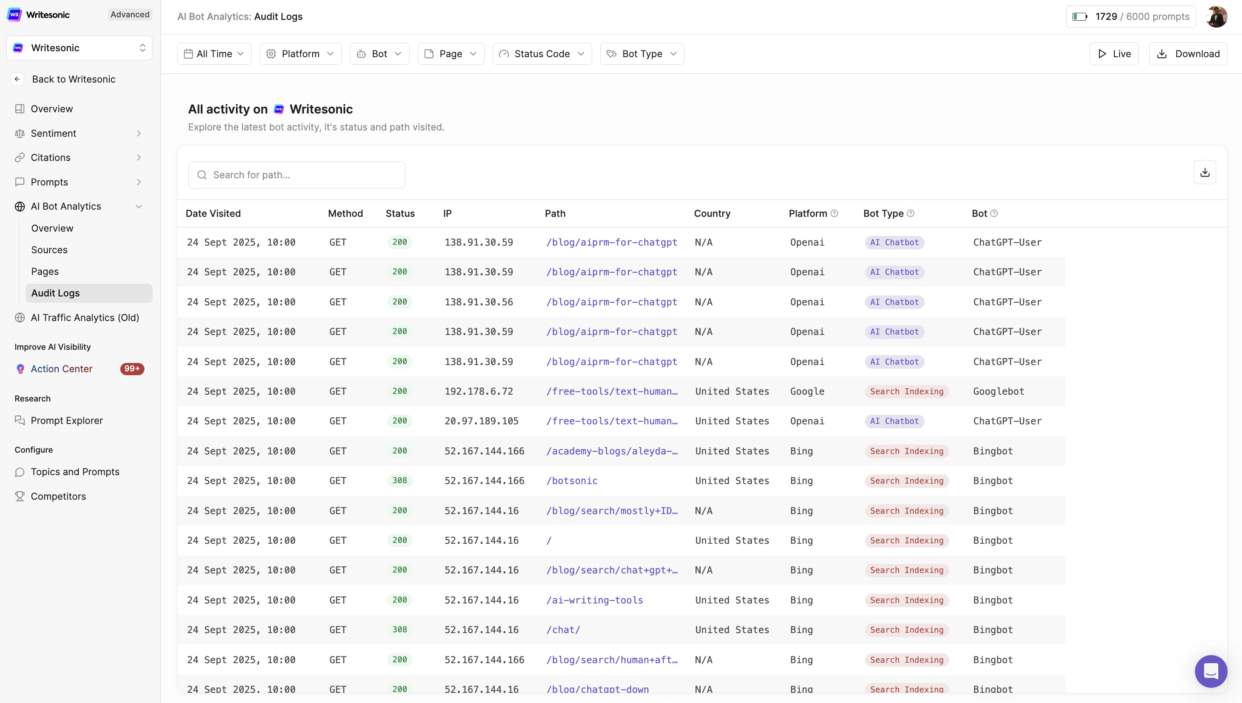Image resolution: width=1242 pixels, height=703 pixels.
Task: Open the Bot Type filter dropdown
Action: tap(642, 54)
